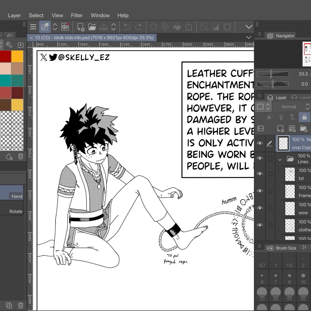The image size is (311, 311).
Task: Create a new layer folder
Action: [x=303, y=128]
